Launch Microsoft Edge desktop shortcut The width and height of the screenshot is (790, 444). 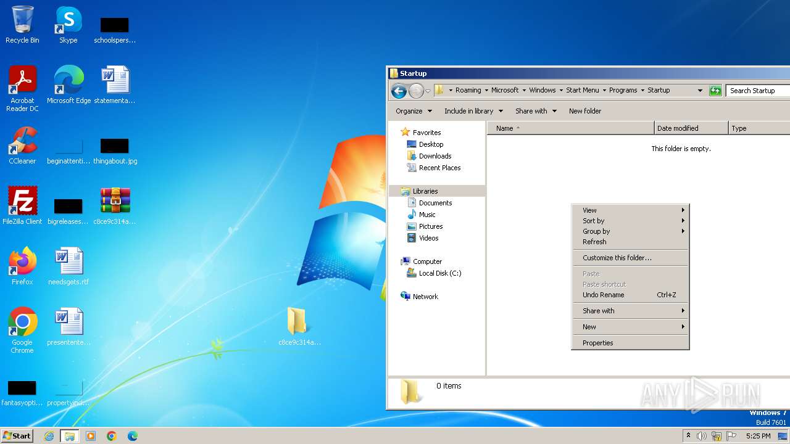tap(69, 85)
